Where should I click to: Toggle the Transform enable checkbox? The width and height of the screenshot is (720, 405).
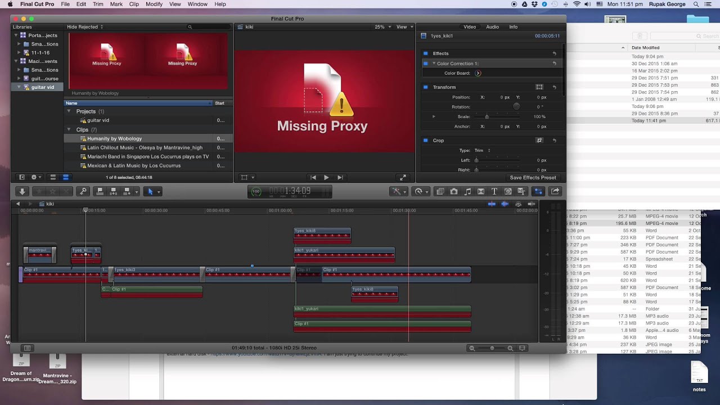[x=426, y=87]
